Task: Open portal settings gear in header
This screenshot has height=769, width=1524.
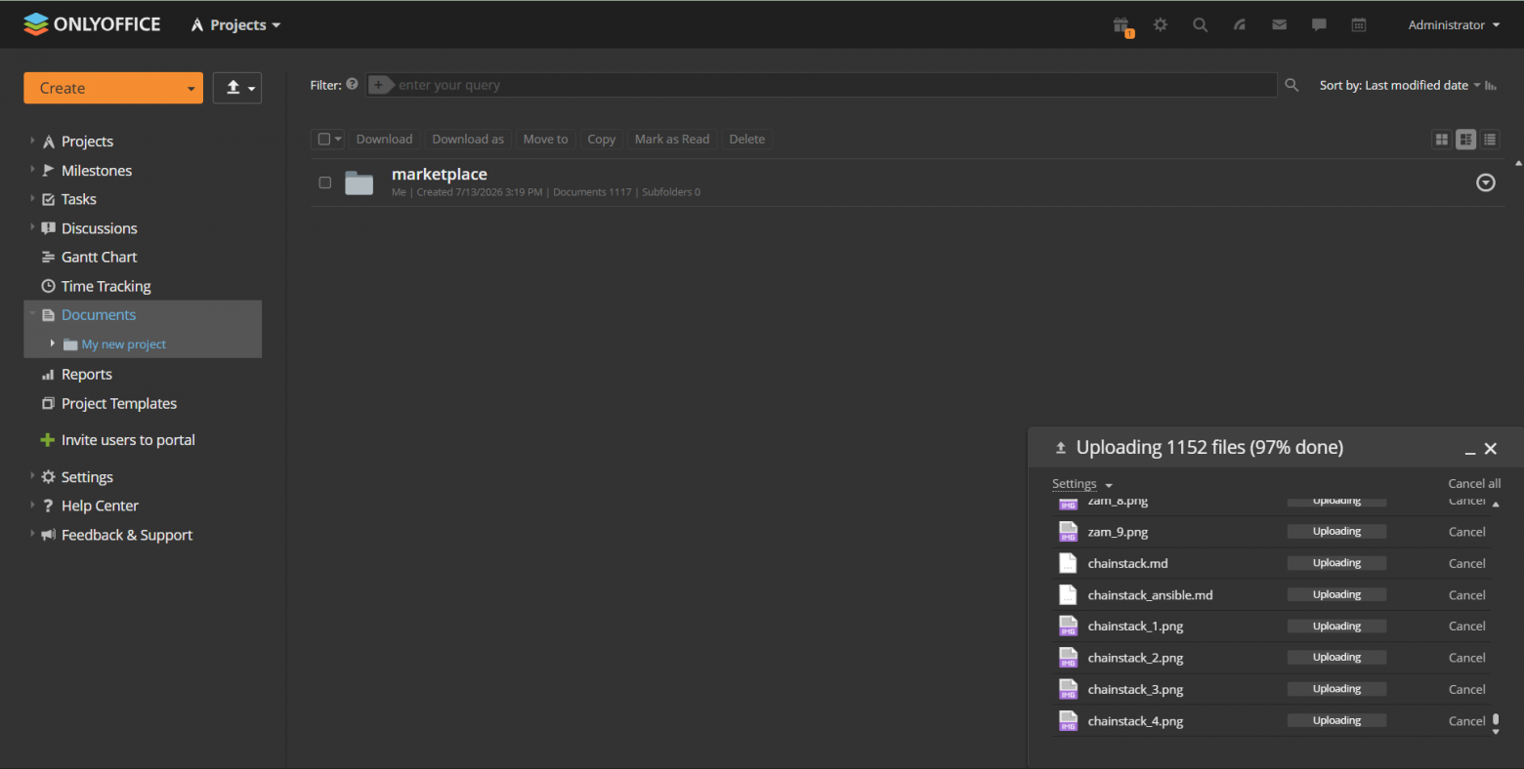Action: pos(1161,25)
